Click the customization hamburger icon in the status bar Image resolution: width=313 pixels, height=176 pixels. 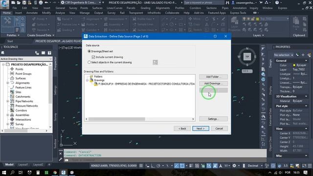click(x=310, y=166)
